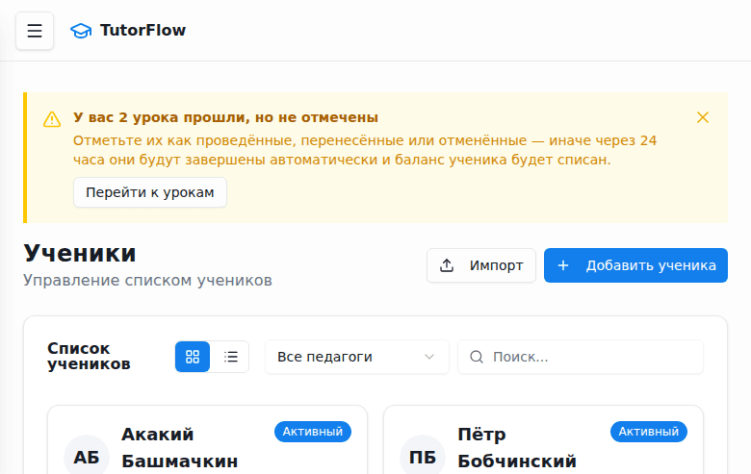Open Пётр Бобчинский student card
The image size is (751, 474).
pos(544,440)
